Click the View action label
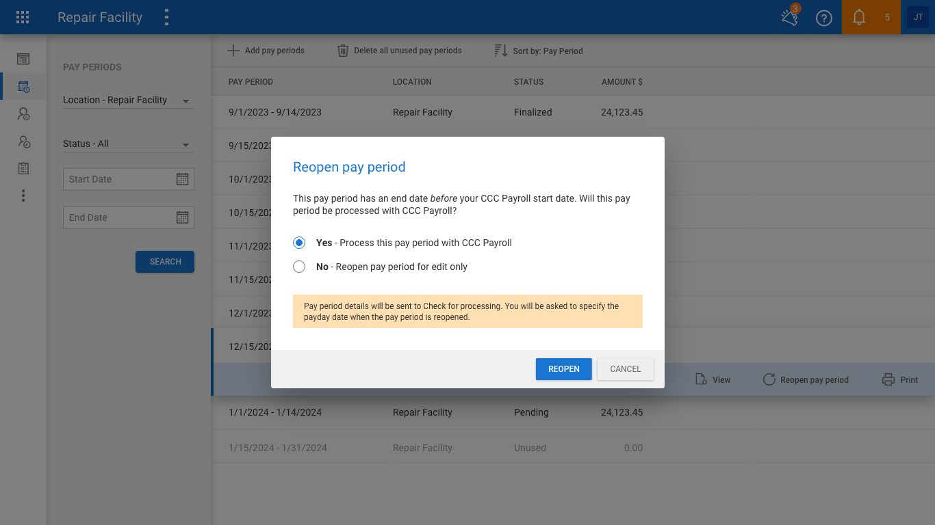Screen dimensions: 935x525 pyautogui.click(x=721, y=380)
